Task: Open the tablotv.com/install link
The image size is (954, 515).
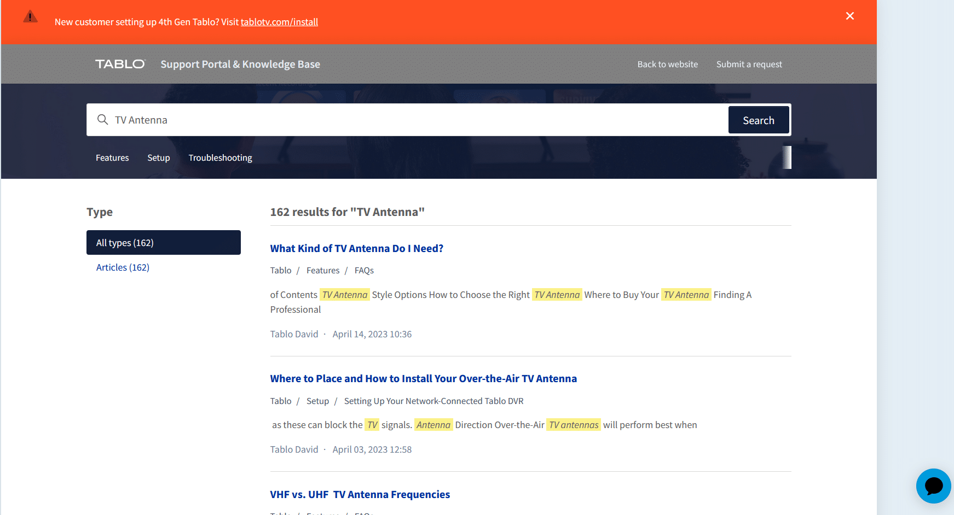Action: pyautogui.click(x=279, y=22)
